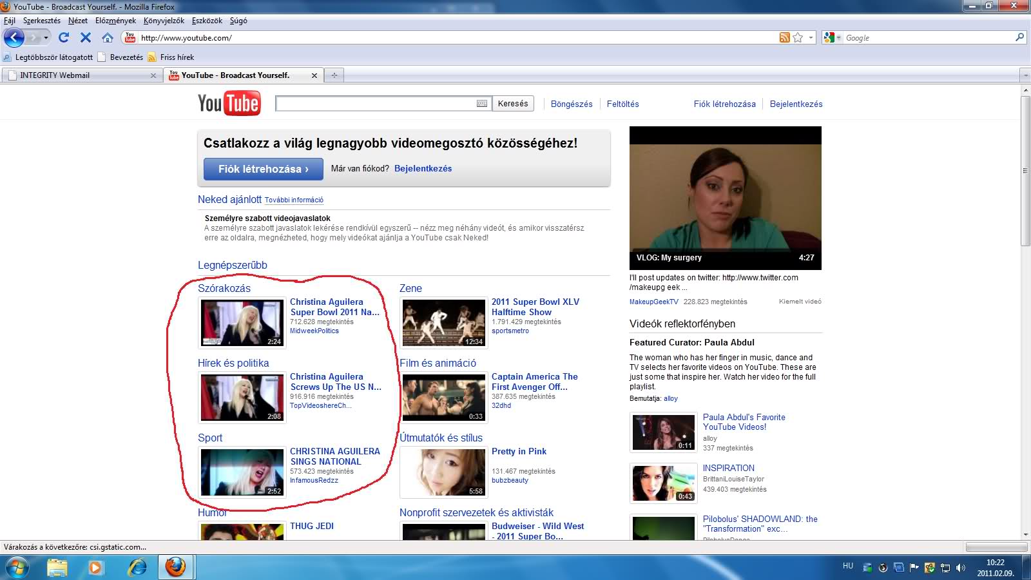
Task: Open Internet Explorer from the taskbar
Action: 137,567
